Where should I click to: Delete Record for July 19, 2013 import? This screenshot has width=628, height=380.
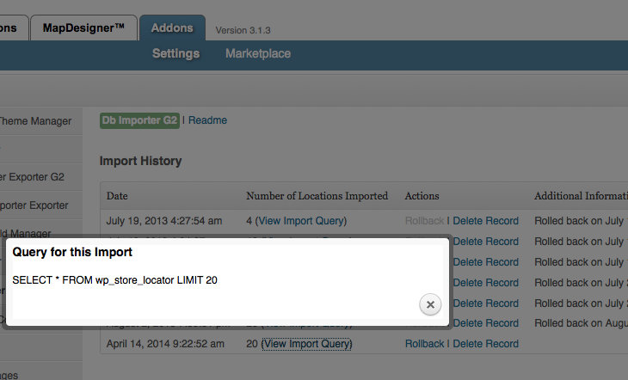tap(485, 221)
